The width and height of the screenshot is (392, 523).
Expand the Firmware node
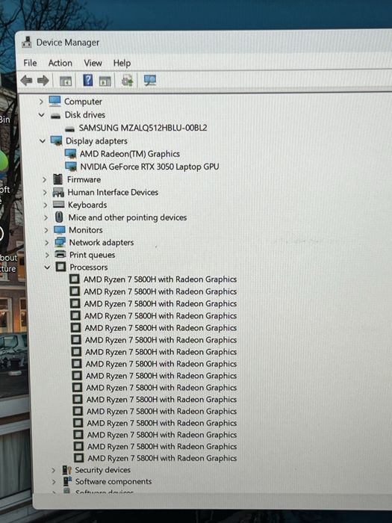tap(44, 179)
